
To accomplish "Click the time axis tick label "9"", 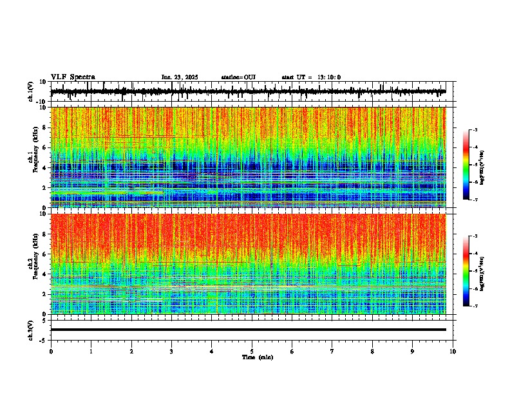I will pyautogui.click(x=412, y=352).
